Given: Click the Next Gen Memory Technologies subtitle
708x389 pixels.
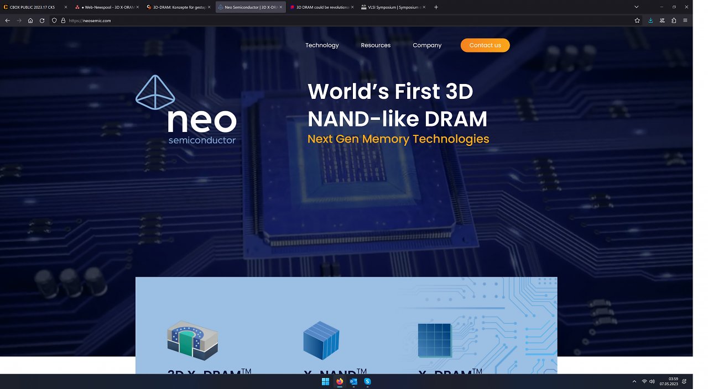Looking at the screenshot, I should tap(398, 139).
